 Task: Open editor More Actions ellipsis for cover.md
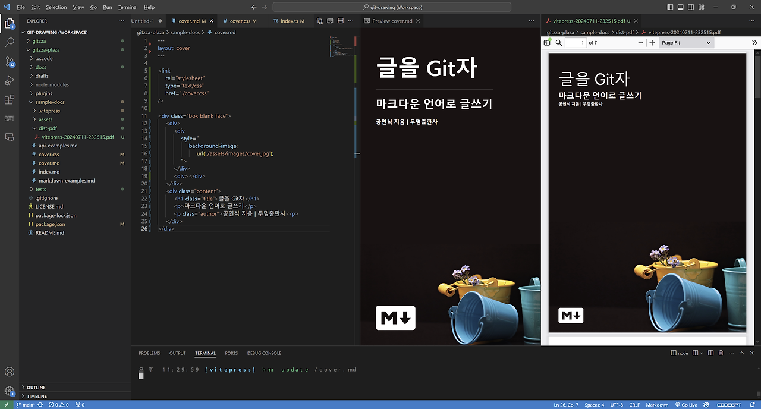coord(351,21)
